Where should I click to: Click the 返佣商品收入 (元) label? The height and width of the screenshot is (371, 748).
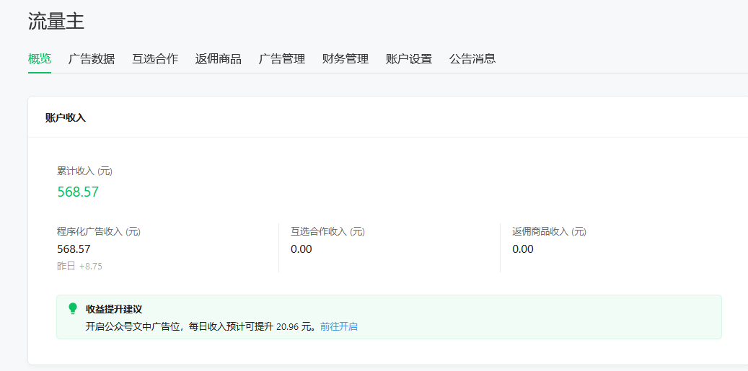(550, 232)
